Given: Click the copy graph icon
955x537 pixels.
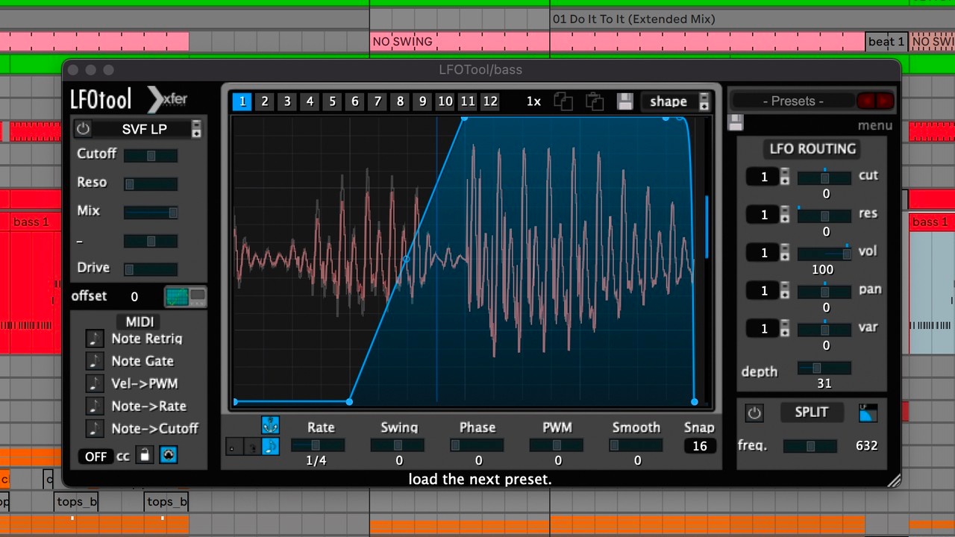Looking at the screenshot, I should (x=563, y=101).
